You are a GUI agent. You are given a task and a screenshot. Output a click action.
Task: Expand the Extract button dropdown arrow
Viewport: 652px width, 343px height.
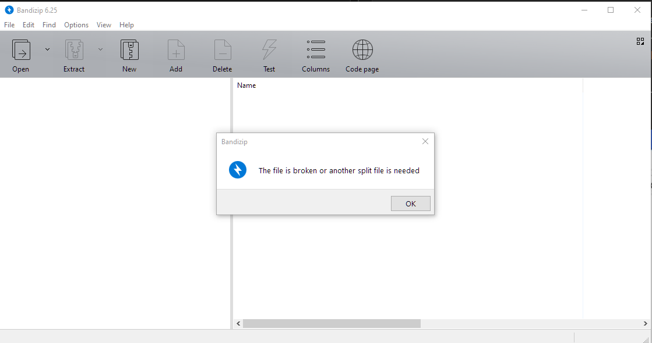(x=100, y=49)
